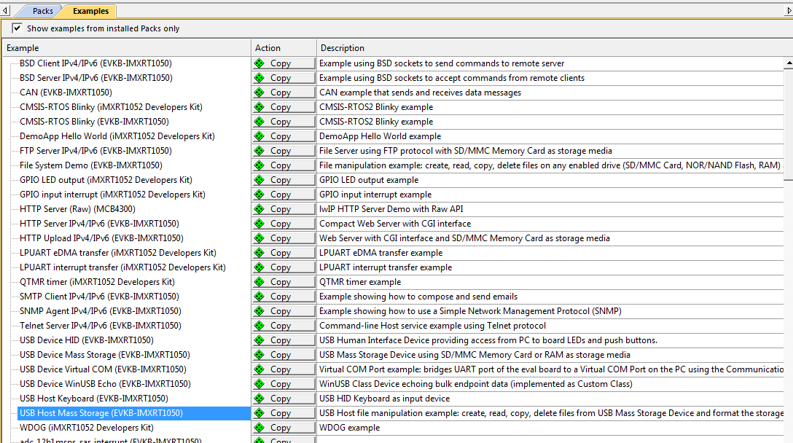This screenshot has height=443, width=793.
Task: Click description 'USB HID Keyboard as input device'
Action: click(x=384, y=399)
